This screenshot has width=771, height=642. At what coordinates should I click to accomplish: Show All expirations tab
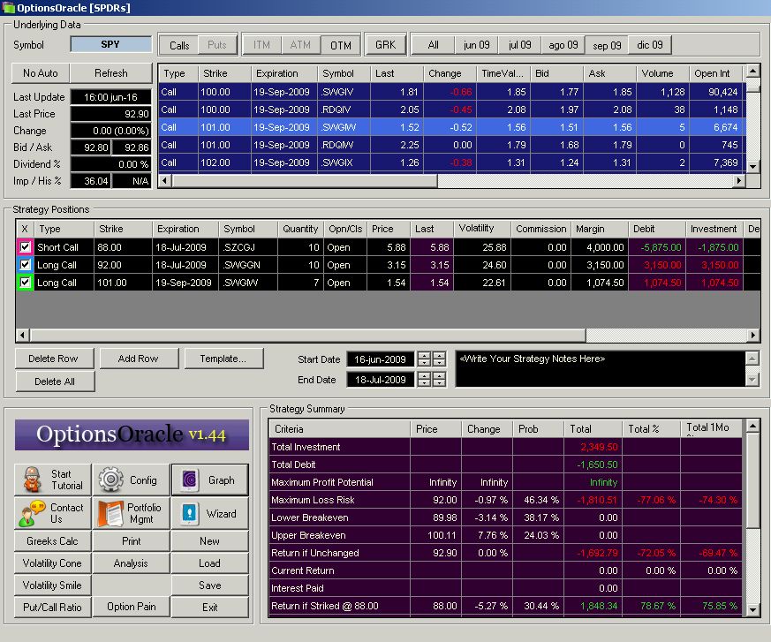[434, 45]
